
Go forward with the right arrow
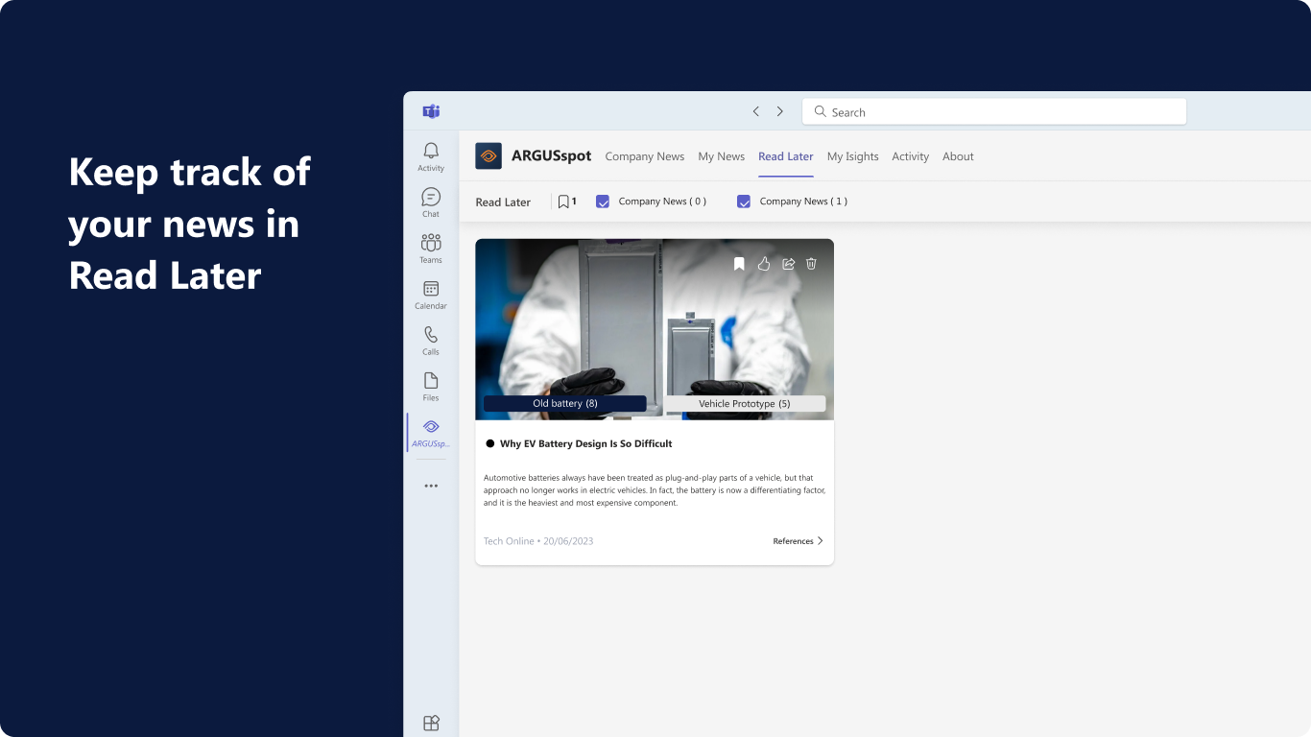tap(780, 111)
